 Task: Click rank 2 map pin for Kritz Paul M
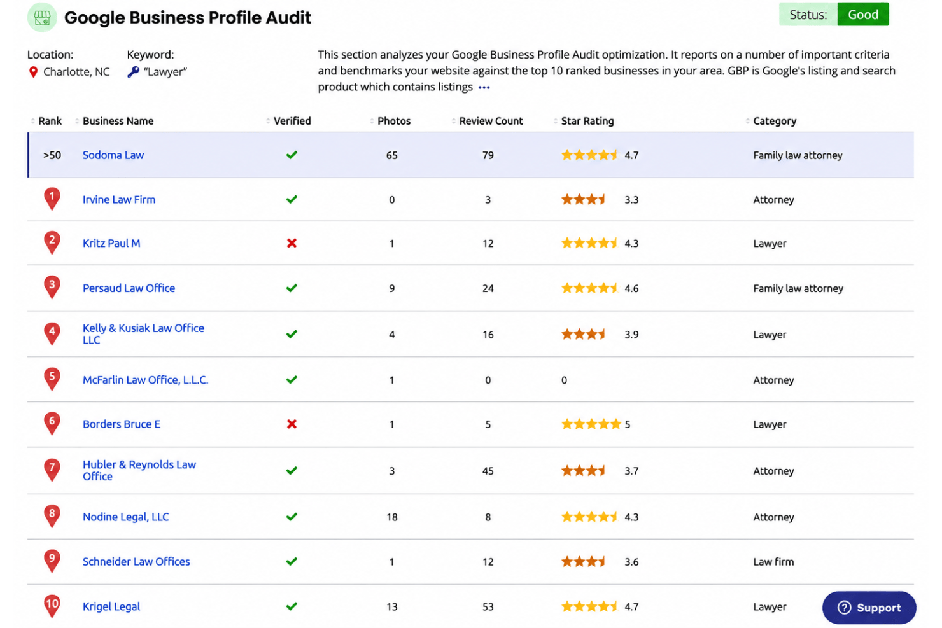pos(52,242)
